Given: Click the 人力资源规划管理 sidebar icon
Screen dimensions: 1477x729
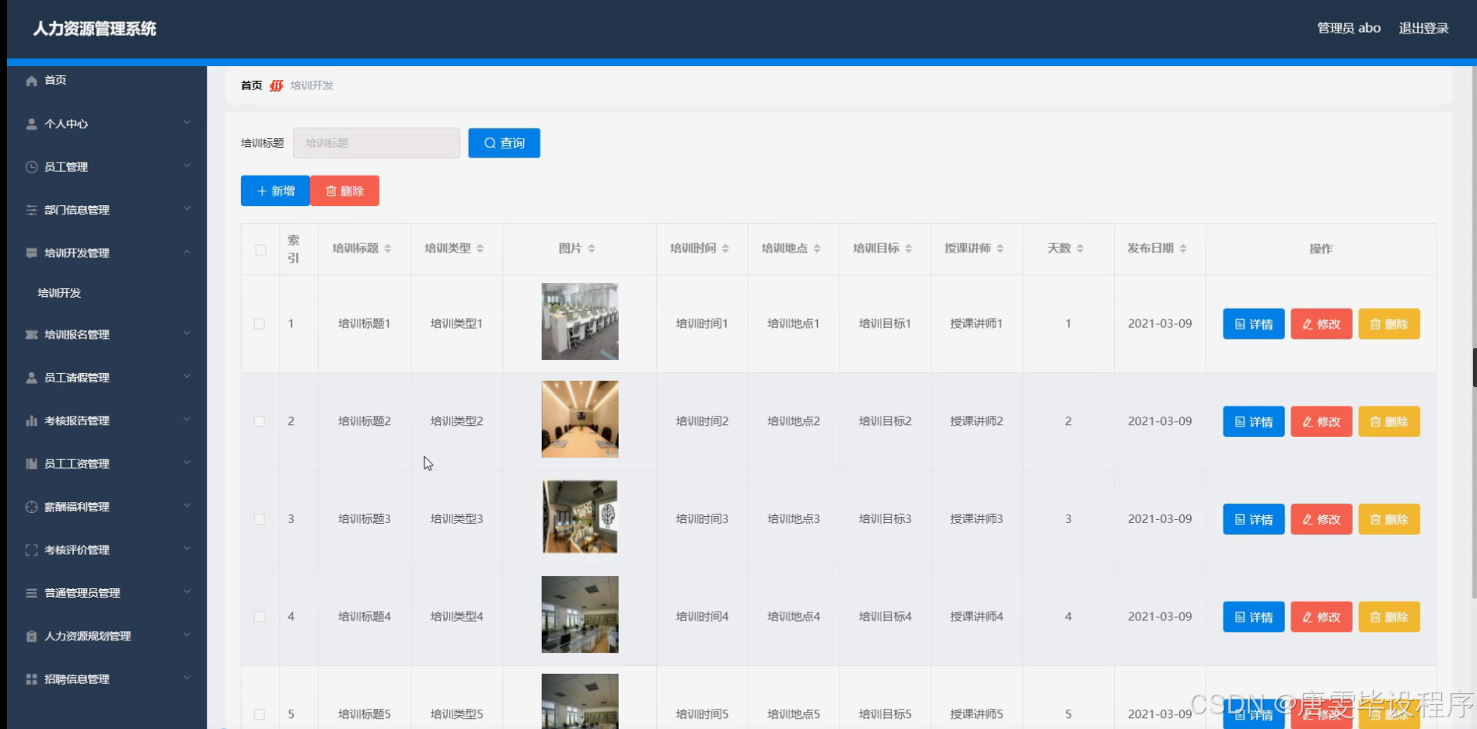Looking at the screenshot, I should (x=31, y=637).
